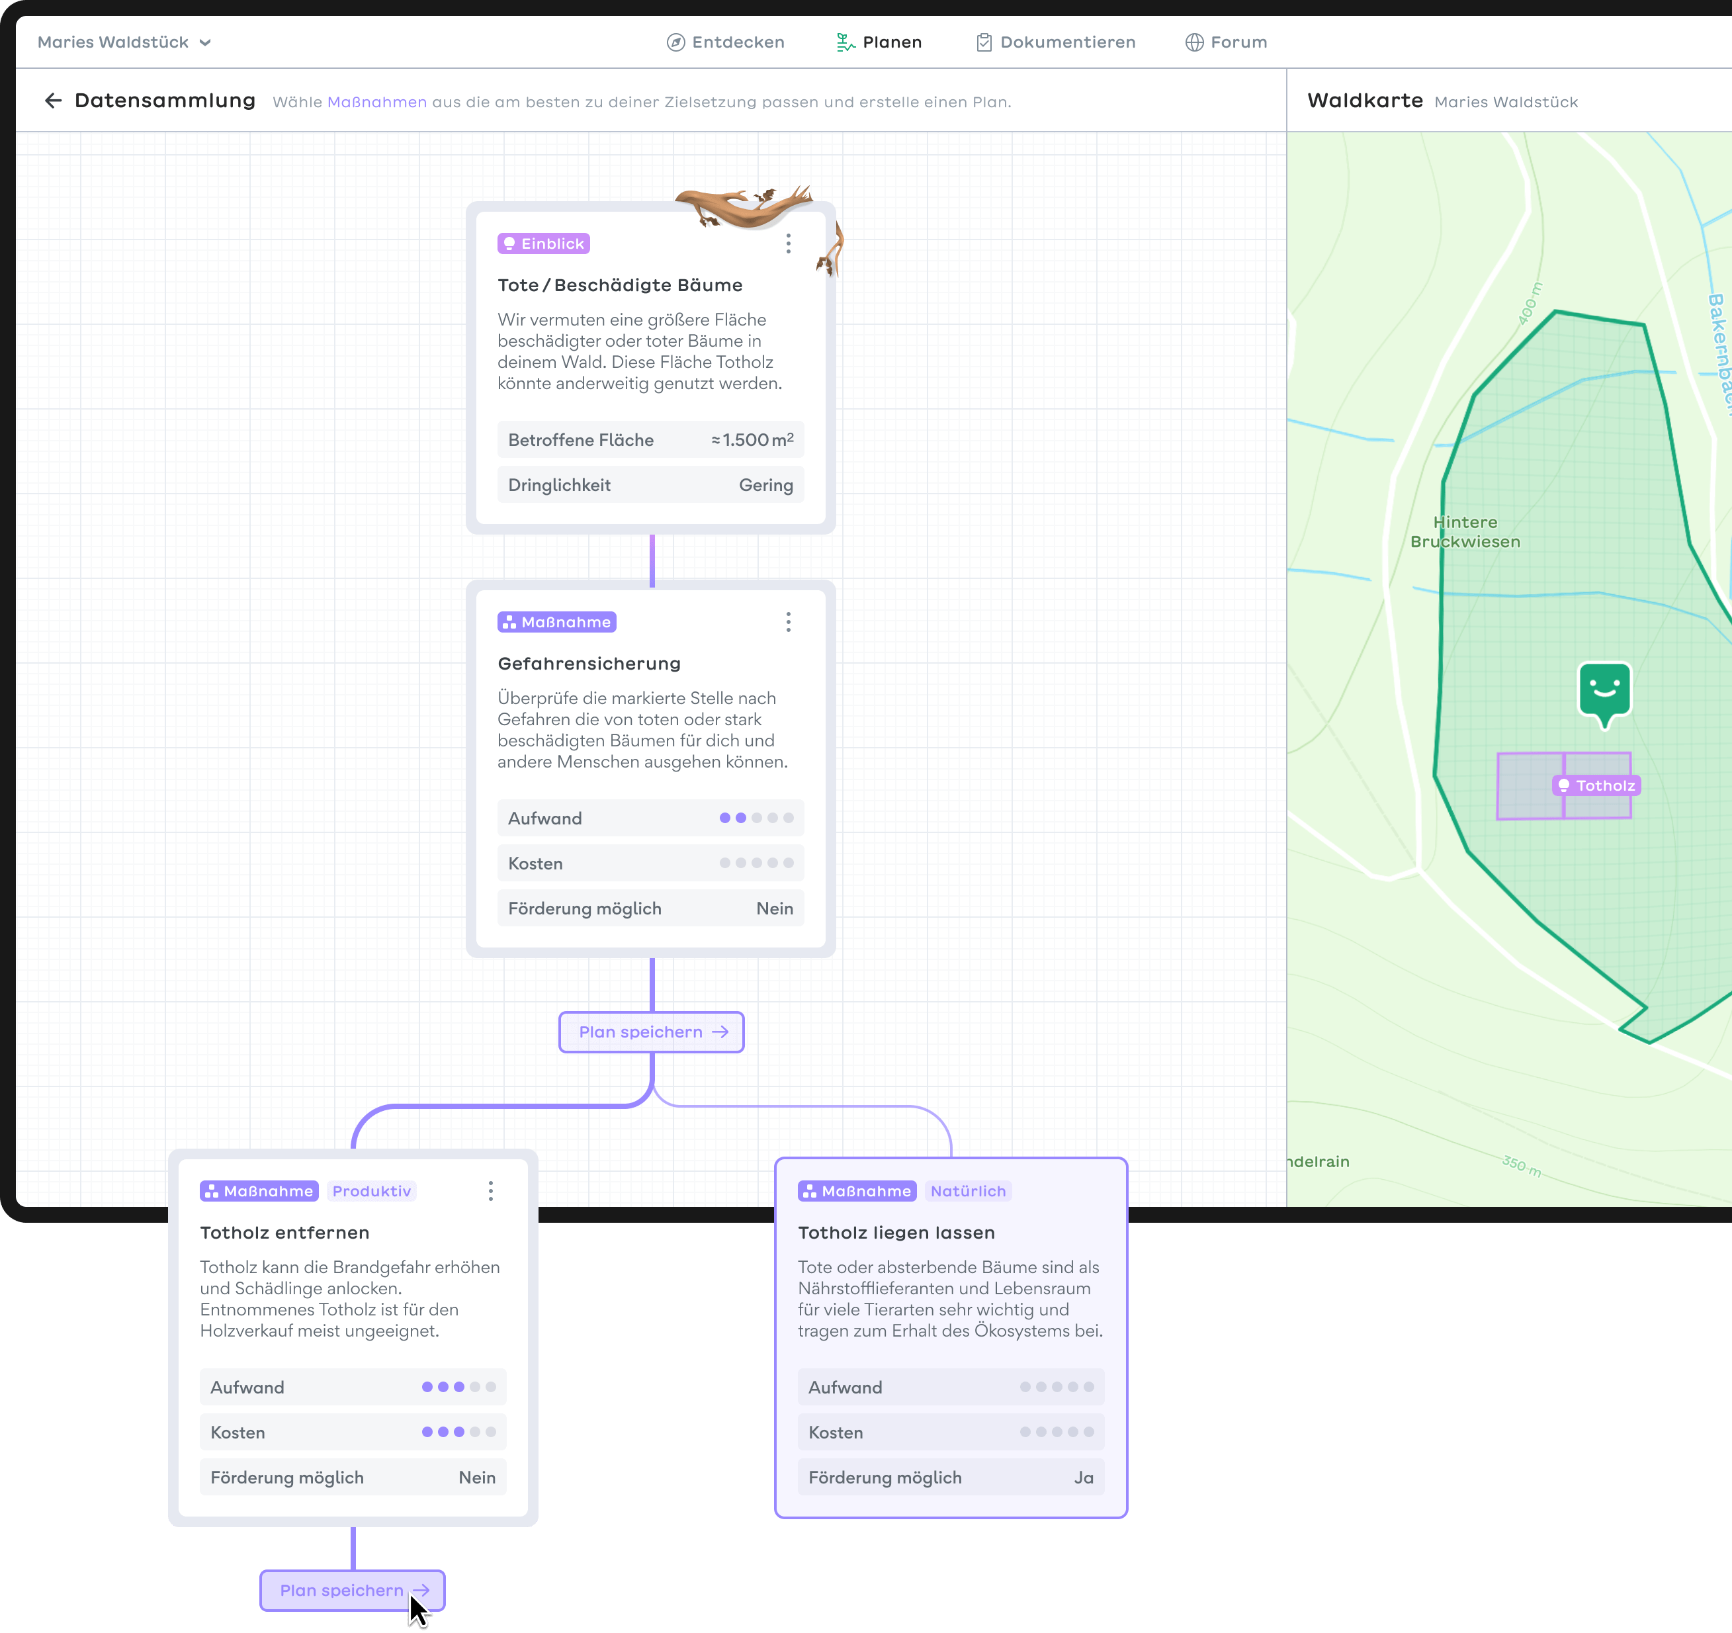Open kebab menu on Tote/Beschädigte Bäume card
1732x1633 pixels.
click(789, 244)
